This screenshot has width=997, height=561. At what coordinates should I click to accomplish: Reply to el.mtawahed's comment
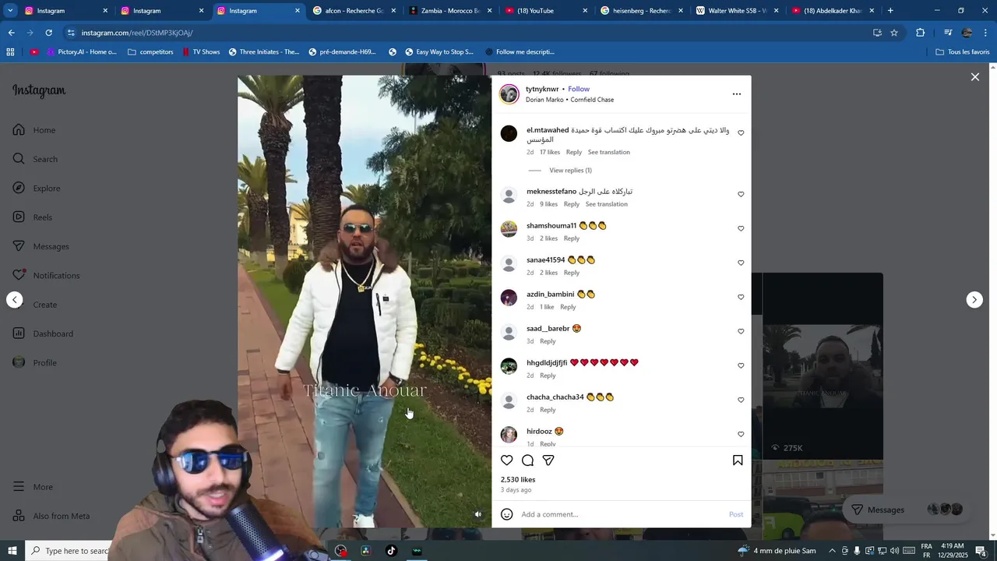tap(574, 153)
